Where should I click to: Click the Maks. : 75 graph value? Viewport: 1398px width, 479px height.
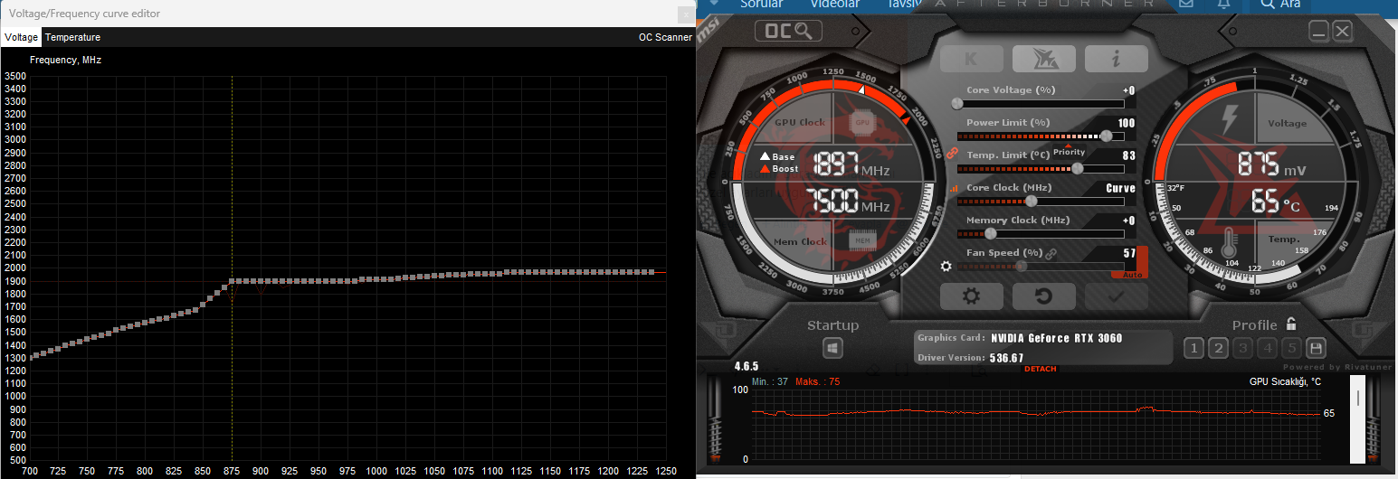pos(818,381)
